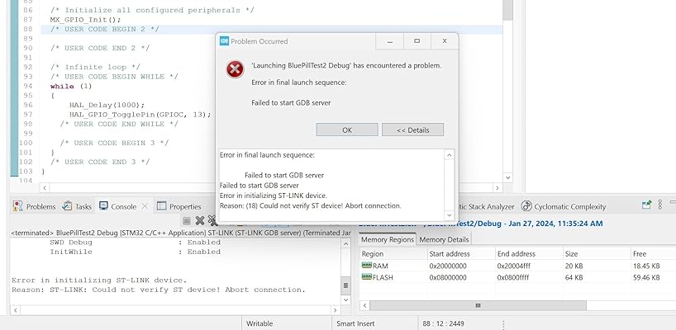Open the view menu three-dots icon
Image resolution: width=676 pixels, height=330 pixels.
click(659, 205)
